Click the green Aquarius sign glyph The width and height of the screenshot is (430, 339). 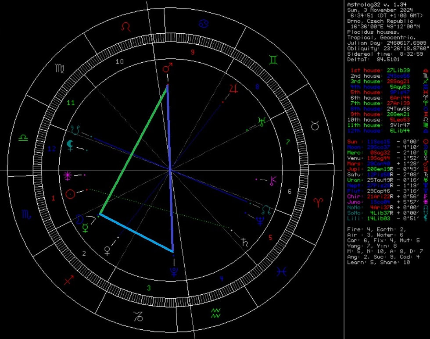(x=215, y=312)
